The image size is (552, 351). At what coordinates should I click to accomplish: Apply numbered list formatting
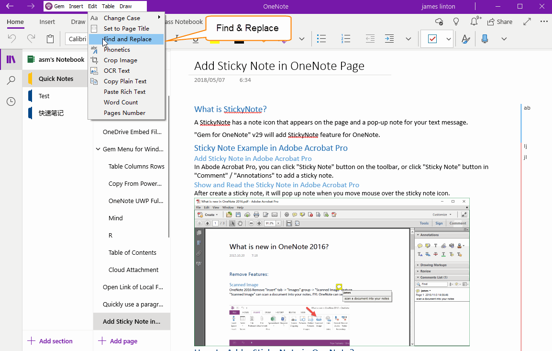tap(345, 39)
